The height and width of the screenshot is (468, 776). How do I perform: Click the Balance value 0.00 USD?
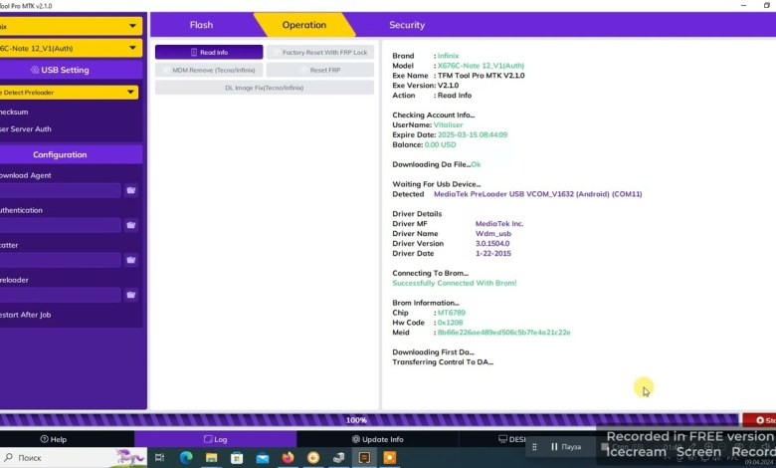(440, 144)
